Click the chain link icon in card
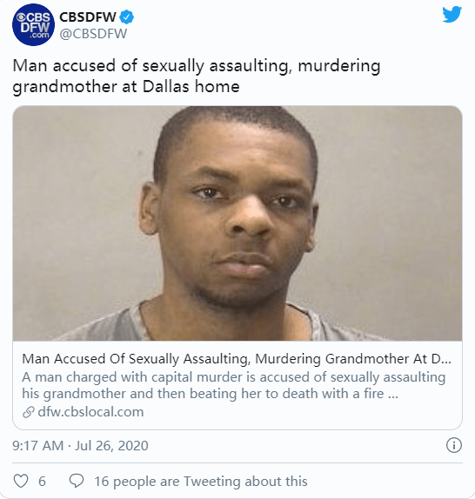The width and height of the screenshot is (475, 499). [x=29, y=412]
